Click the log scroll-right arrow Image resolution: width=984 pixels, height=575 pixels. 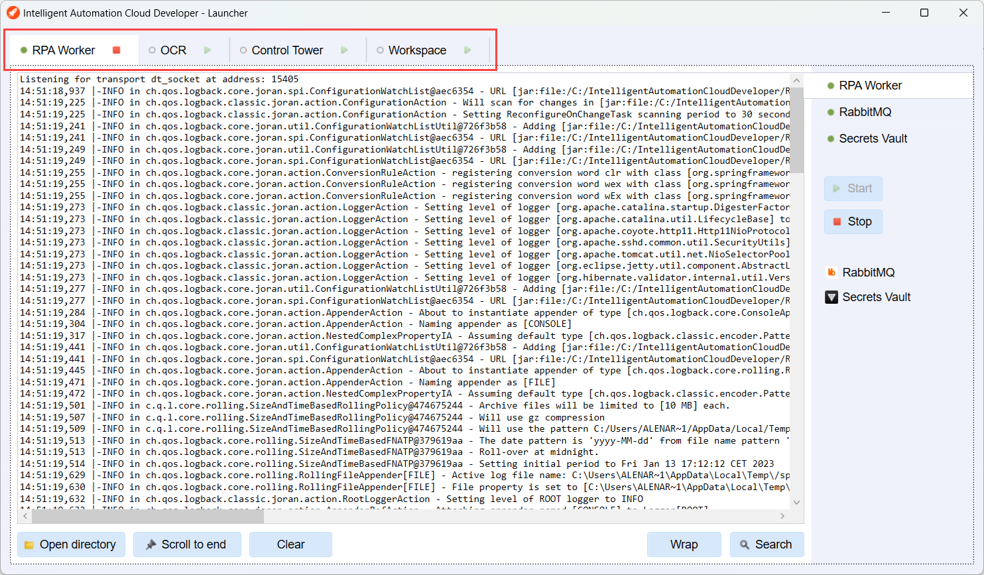[782, 516]
